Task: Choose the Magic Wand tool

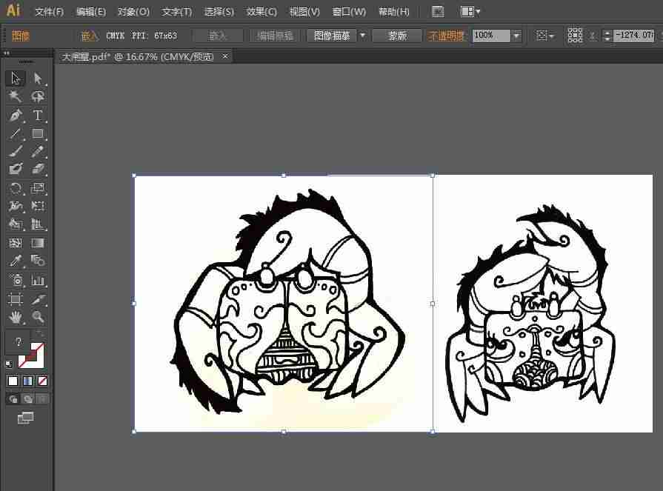Action: tap(16, 97)
